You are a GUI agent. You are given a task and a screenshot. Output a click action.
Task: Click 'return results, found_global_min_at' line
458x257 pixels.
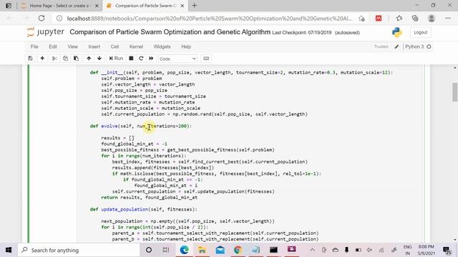[150, 198]
